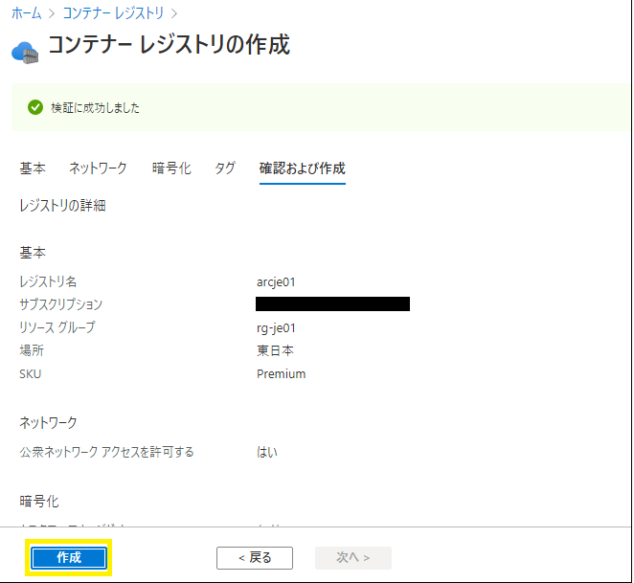
Task: Click the レジストリの詳細 heading
Action: pos(62,206)
